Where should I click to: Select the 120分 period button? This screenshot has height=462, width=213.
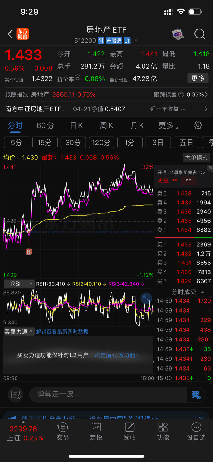tap(102, 143)
